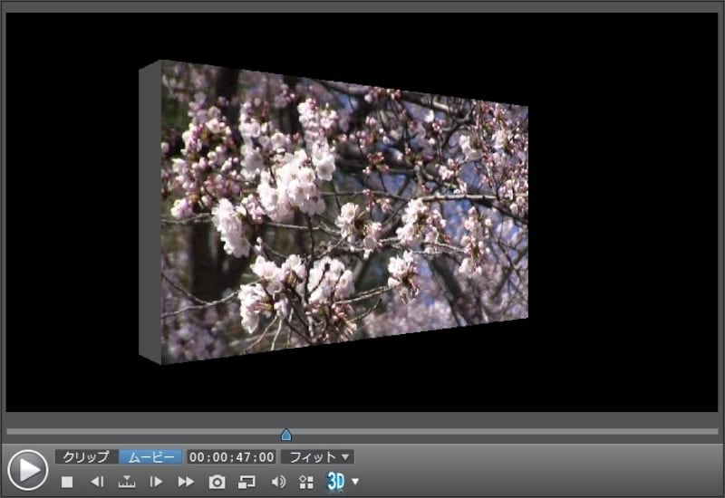Expand the 3D options dropdown arrow
Screen dimensions: 725x498
(x=355, y=482)
